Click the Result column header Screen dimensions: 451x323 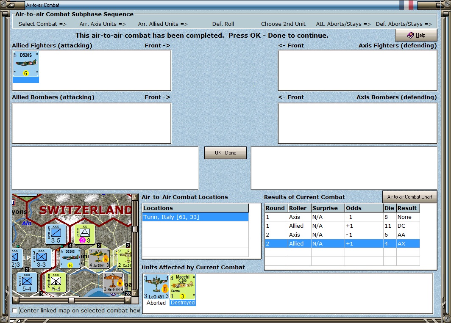(x=408, y=208)
